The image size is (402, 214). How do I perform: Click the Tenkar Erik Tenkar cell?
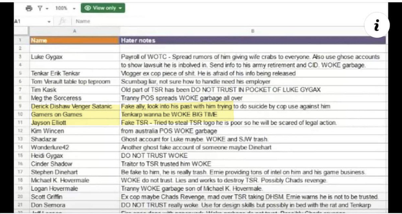[x=74, y=73]
